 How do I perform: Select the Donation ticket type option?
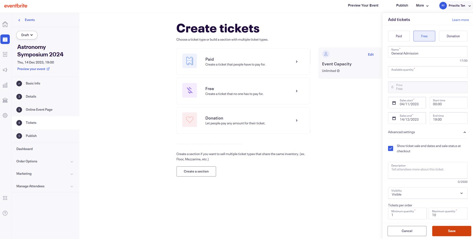click(x=453, y=36)
